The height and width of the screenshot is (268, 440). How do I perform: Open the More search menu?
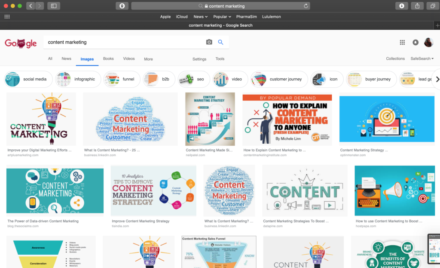click(148, 59)
